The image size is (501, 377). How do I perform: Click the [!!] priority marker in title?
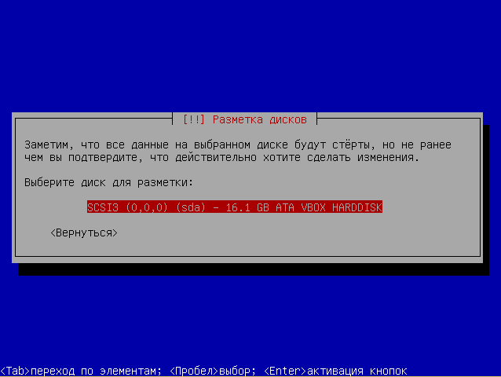[193, 119]
